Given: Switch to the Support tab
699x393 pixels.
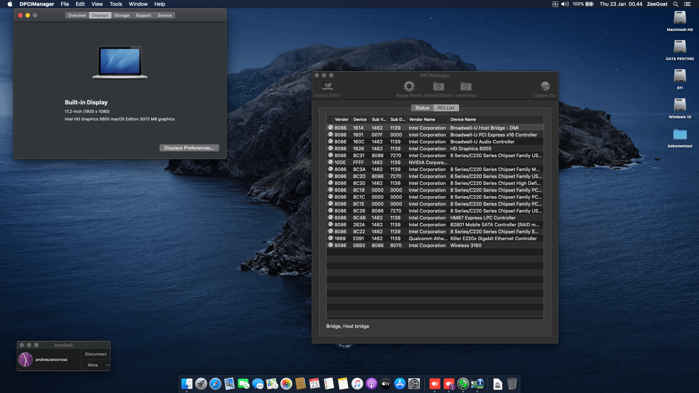Looking at the screenshot, I should [x=143, y=15].
